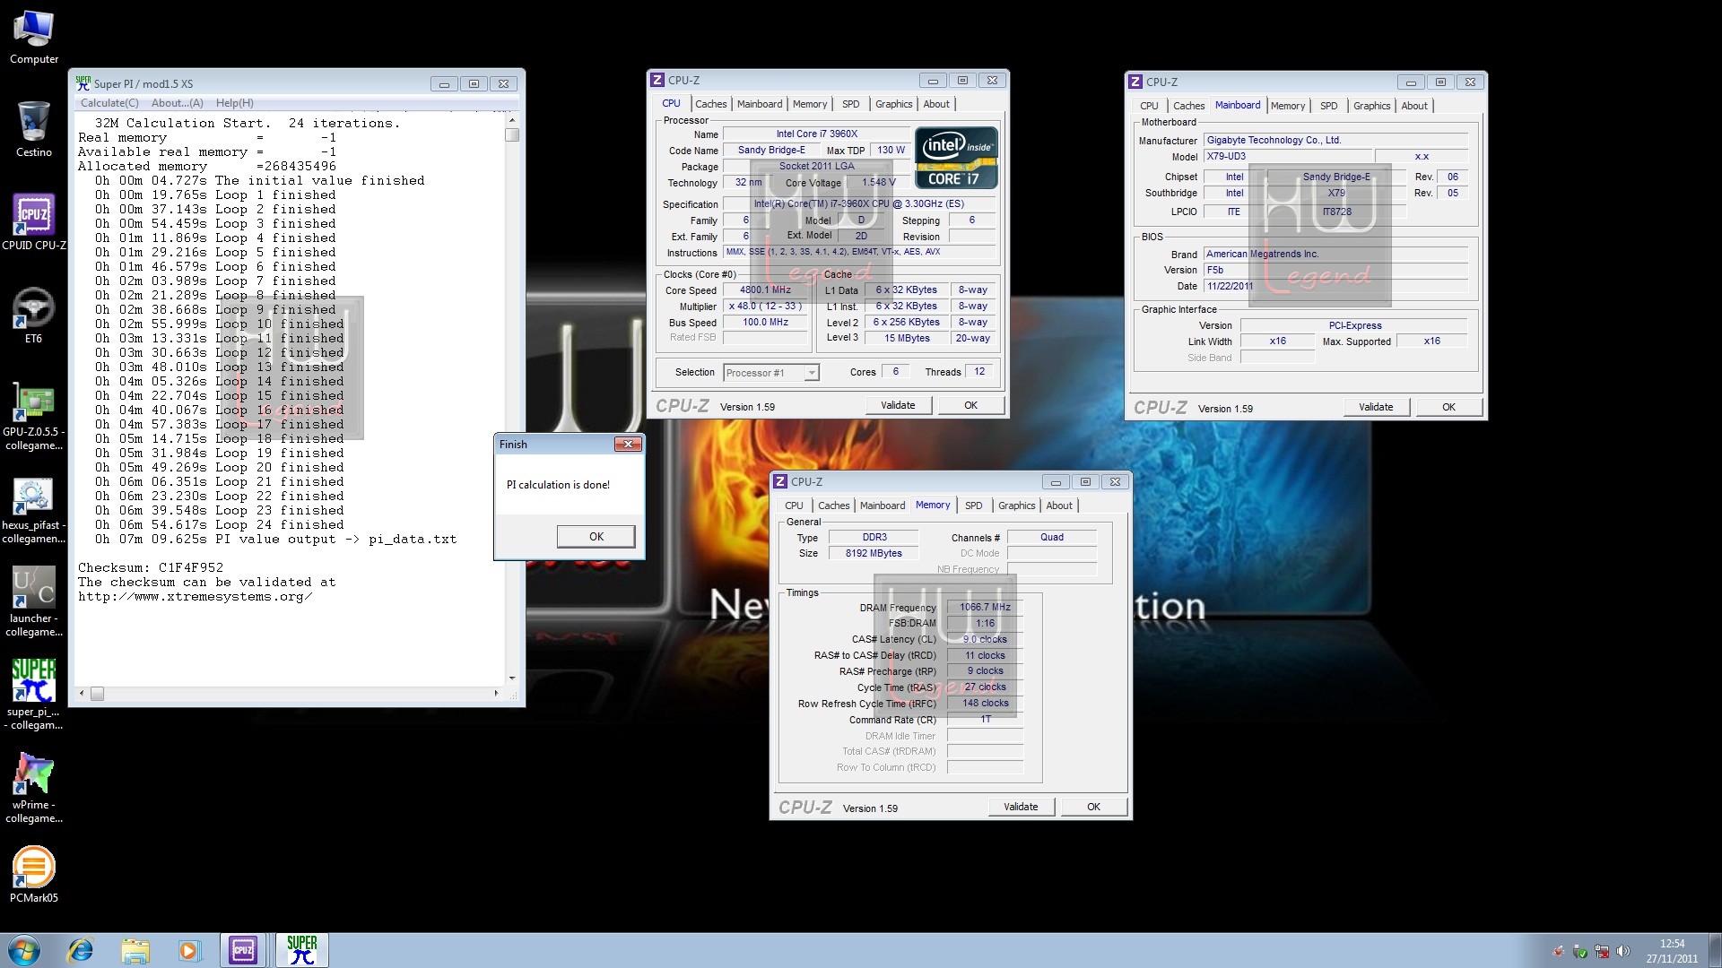Launch super_pi desktop shortcut

coord(33,696)
